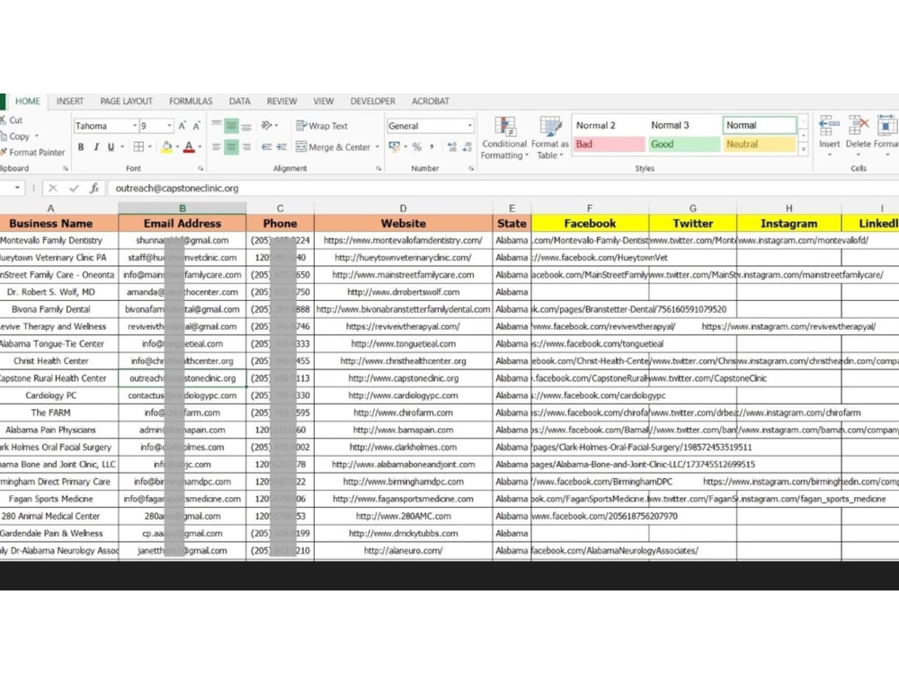Open the HOME tab
899x674 pixels.
click(28, 102)
